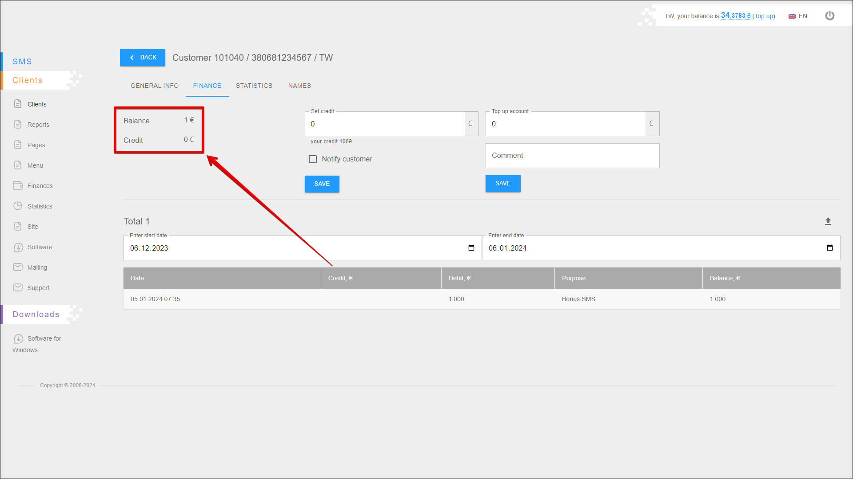Viewport: 853px width, 479px height.
Task: Click the export upload icon near Total
Action: pyautogui.click(x=828, y=221)
